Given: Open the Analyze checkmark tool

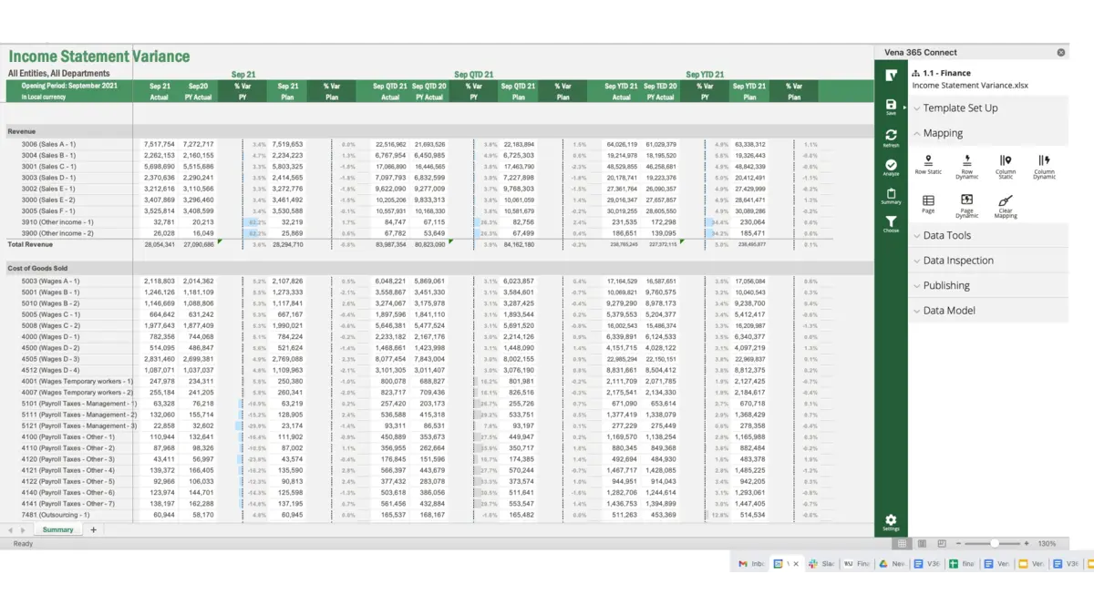Looking at the screenshot, I should pos(891,166).
